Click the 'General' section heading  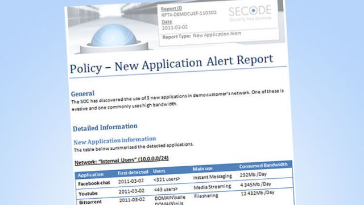click(x=82, y=93)
